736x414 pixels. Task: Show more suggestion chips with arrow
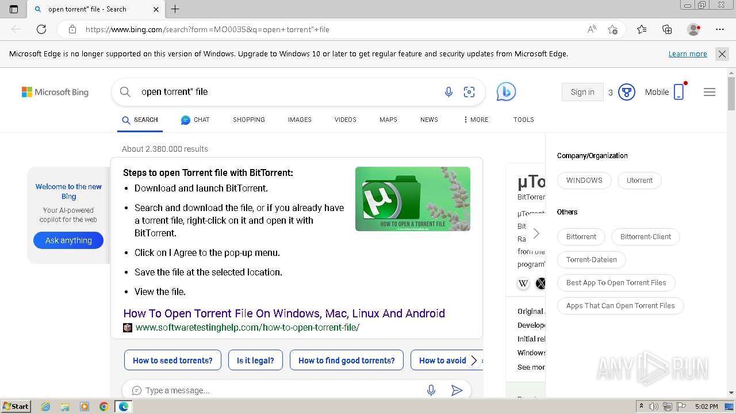(474, 361)
